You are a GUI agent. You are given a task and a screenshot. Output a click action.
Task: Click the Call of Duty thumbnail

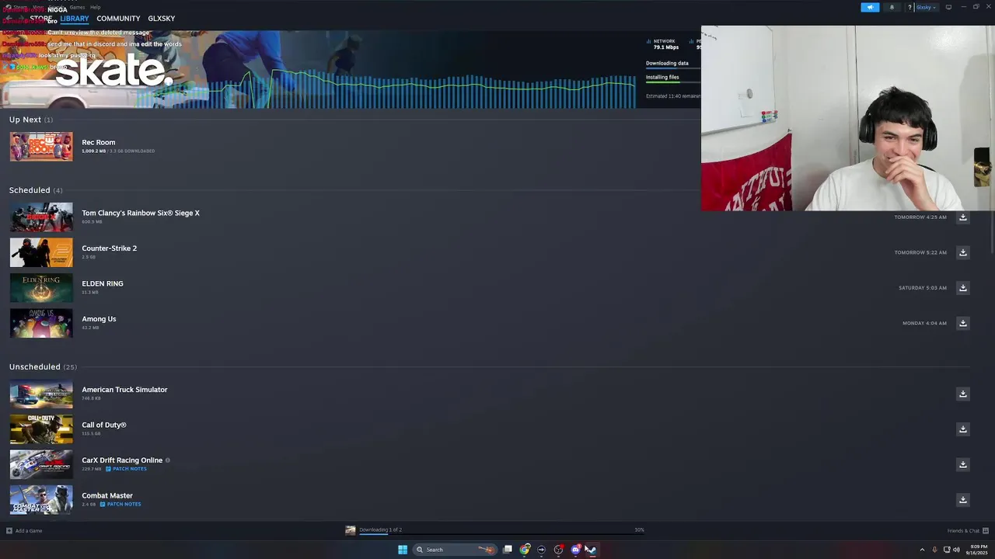pyautogui.click(x=41, y=429)
